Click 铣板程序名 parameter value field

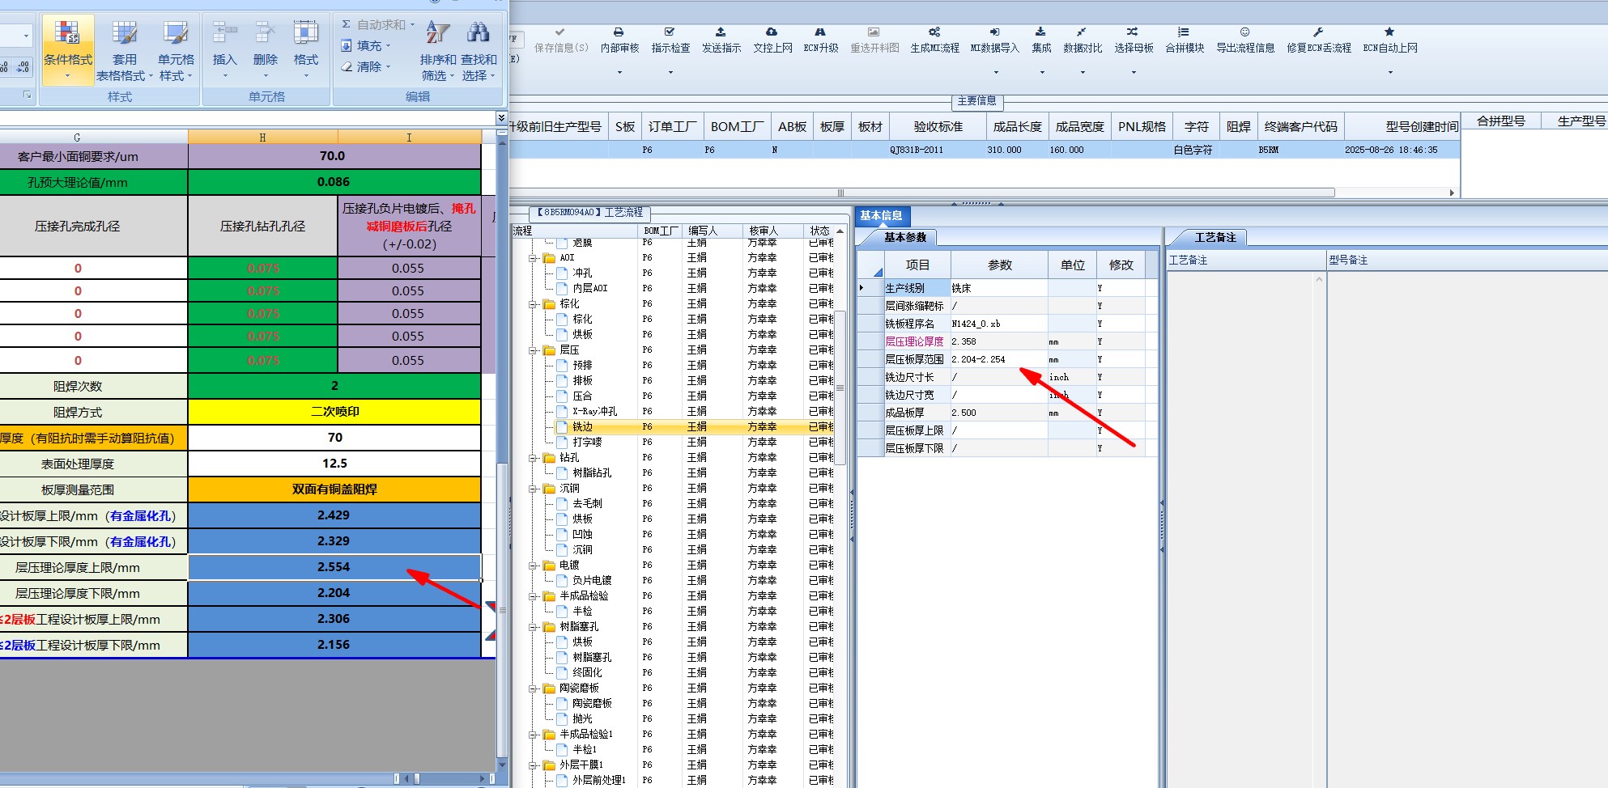click(x=999, y=324)
